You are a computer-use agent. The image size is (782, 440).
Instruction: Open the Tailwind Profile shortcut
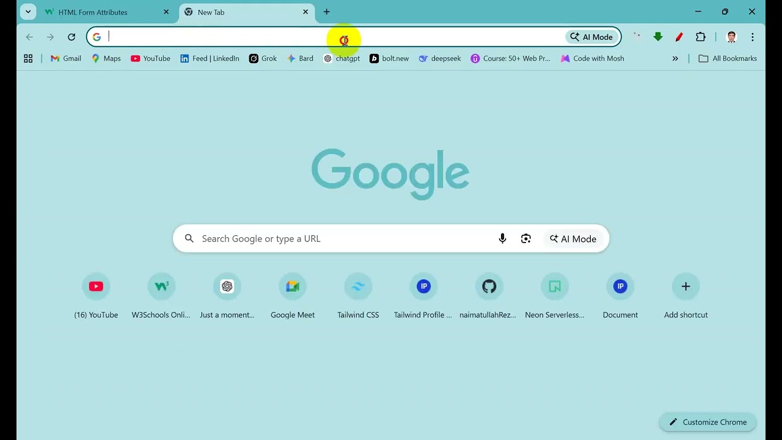coord(423,296)
